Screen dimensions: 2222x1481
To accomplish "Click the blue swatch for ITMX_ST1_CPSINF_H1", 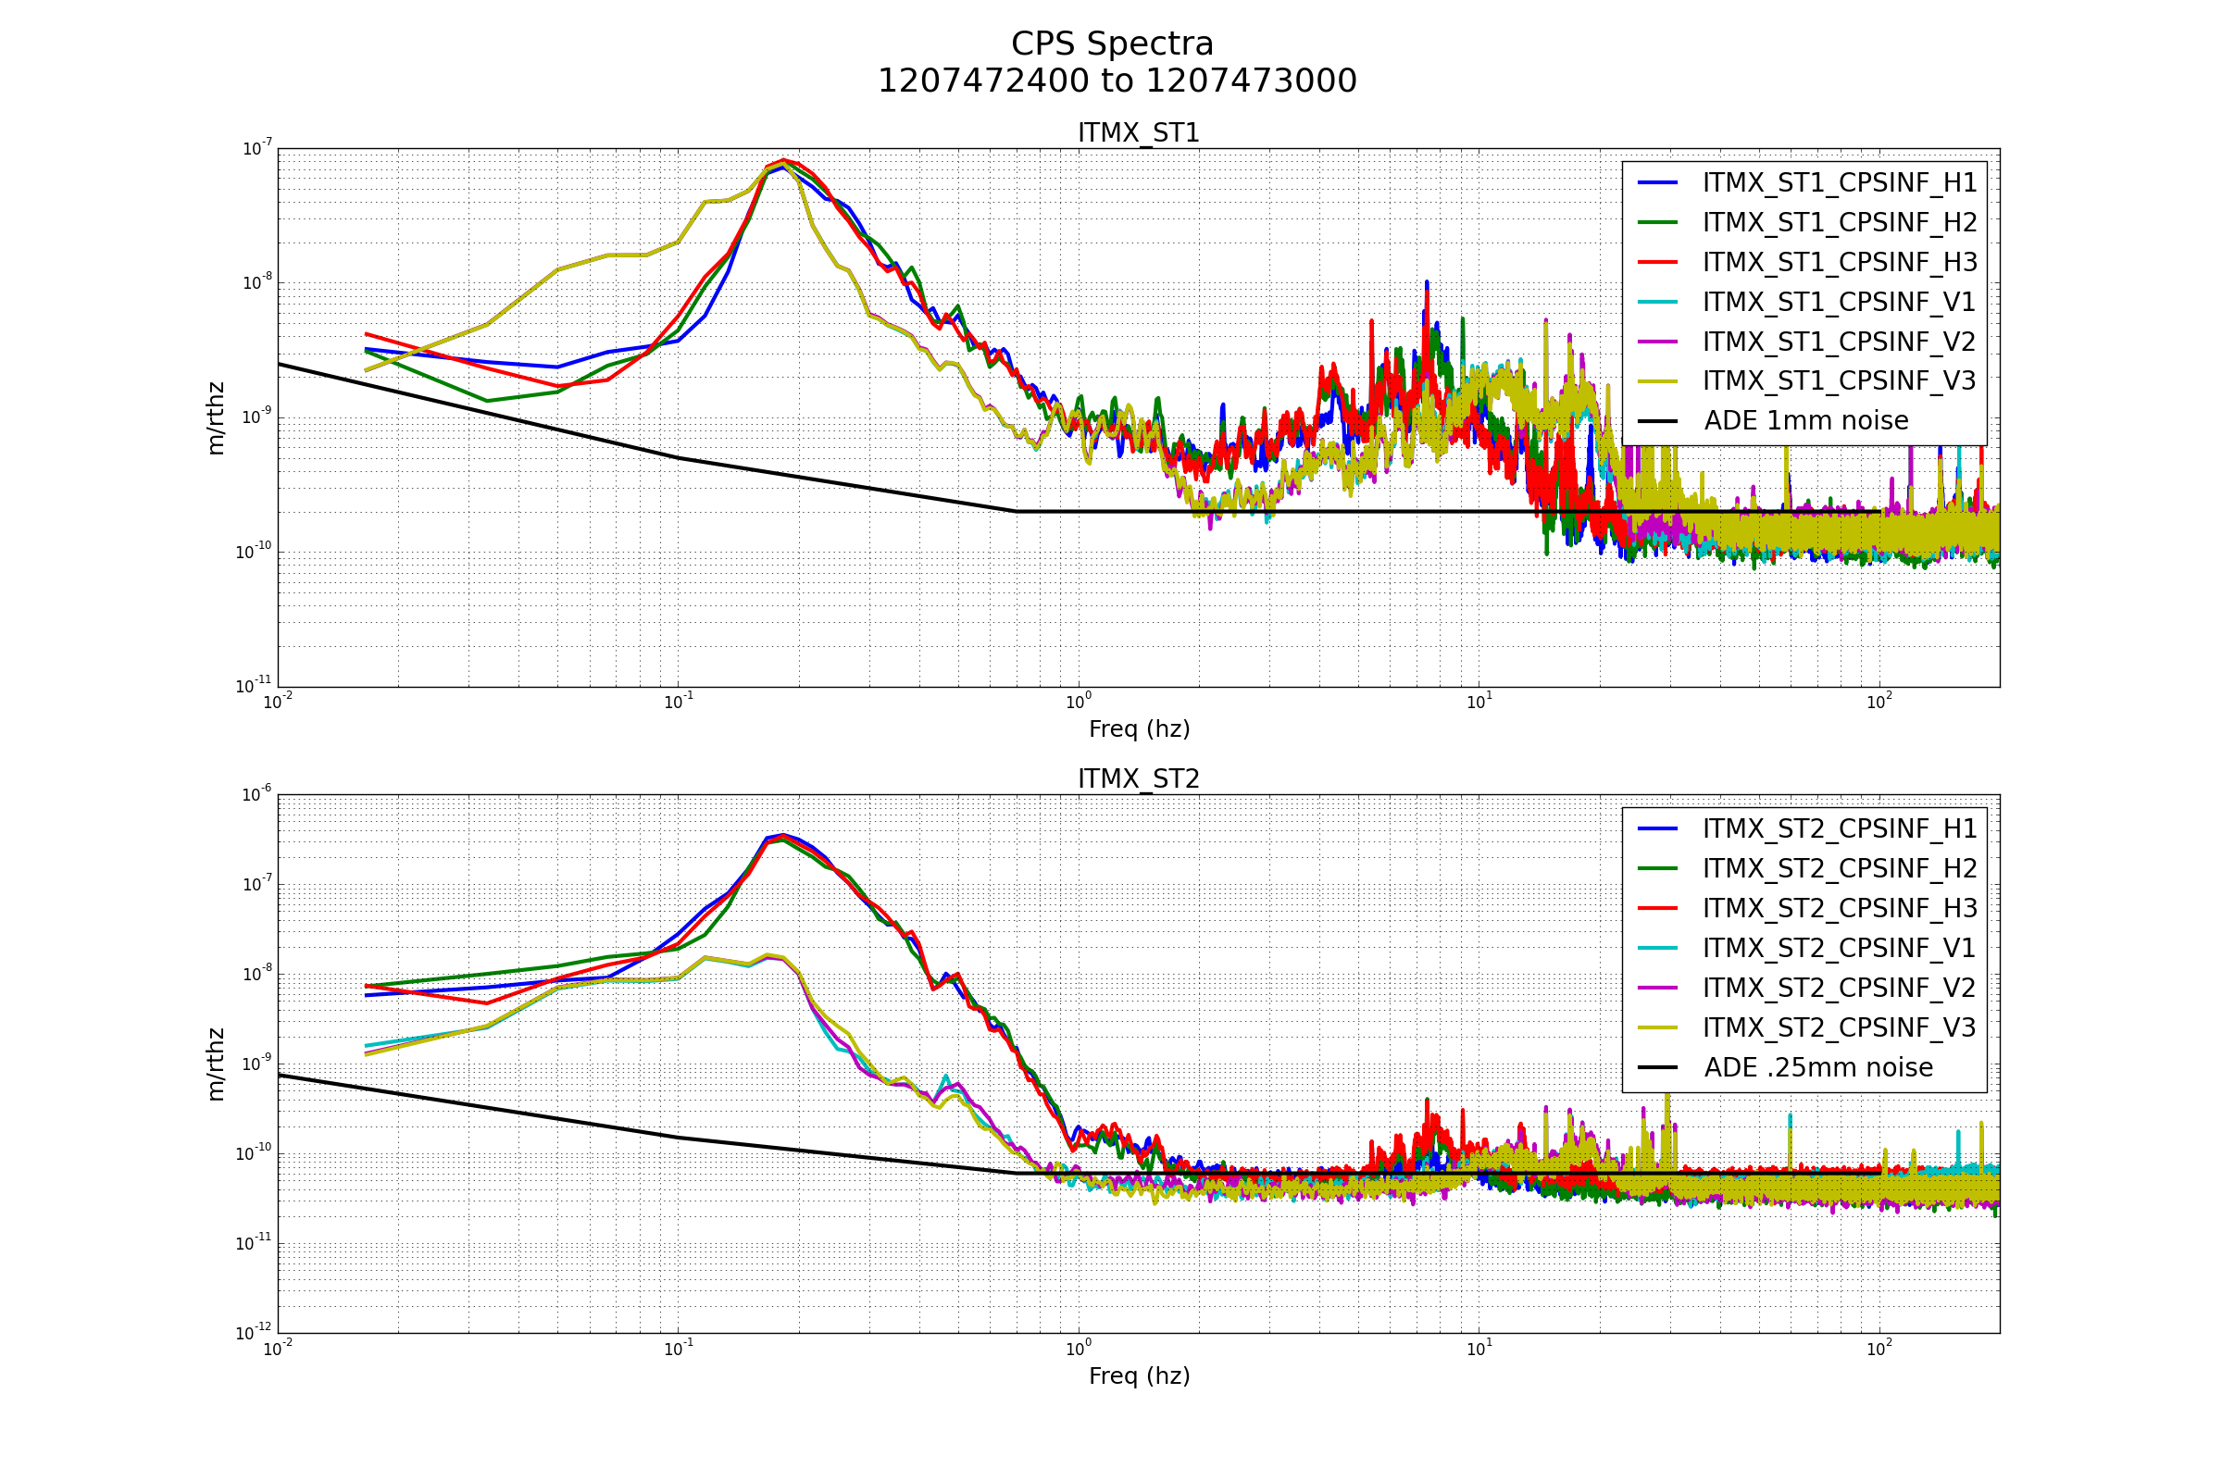I will (1657, 183).
